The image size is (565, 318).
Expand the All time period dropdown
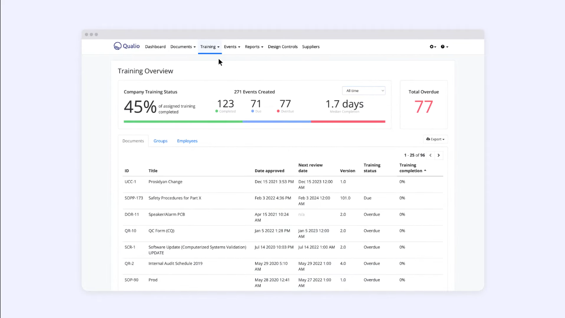point(364,91)
